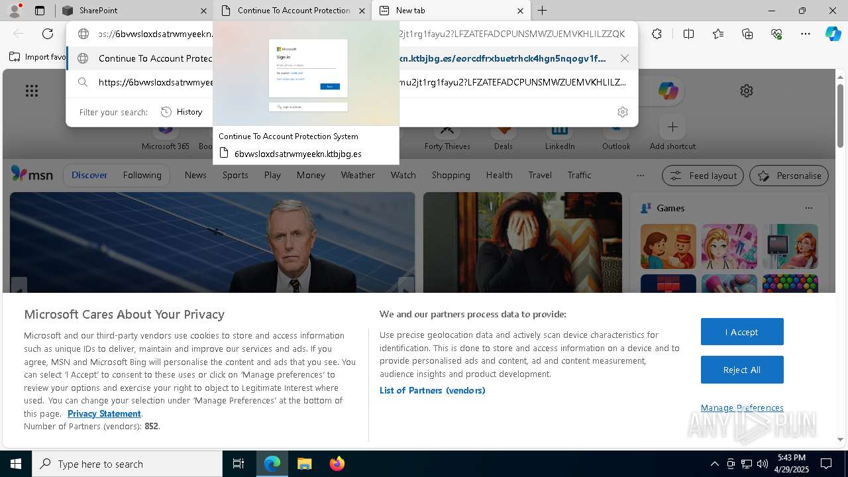Open a new browser tab
This screenshot has height=477, width=848.
tap(542, 11)
